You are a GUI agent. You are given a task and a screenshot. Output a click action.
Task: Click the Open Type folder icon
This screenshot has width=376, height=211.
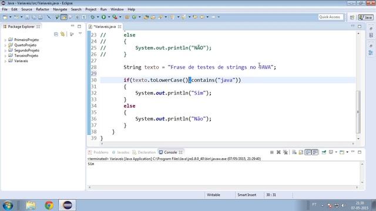(146, 17)
